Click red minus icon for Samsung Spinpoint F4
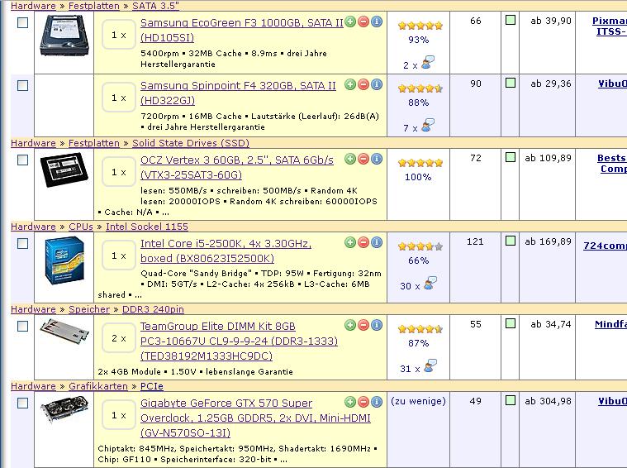 coord(363,84)
